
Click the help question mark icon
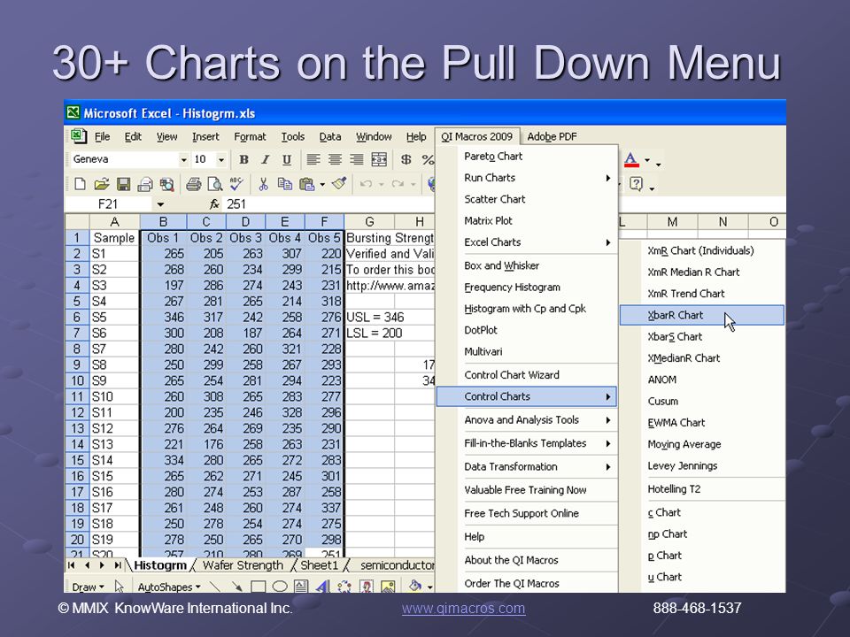tap(636, 184)
